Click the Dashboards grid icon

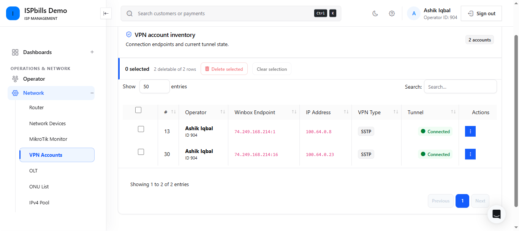(x=15, y=52)
